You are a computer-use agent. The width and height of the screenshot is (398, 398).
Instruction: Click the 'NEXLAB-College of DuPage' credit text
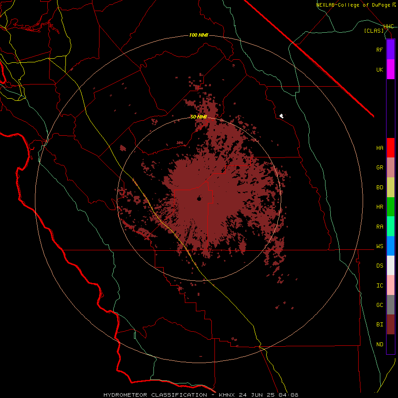point(353,5)
